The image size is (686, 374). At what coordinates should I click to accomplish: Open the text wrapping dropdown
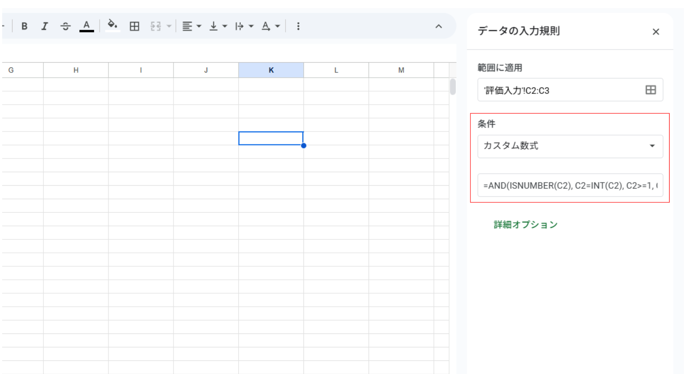pos(244,26)
